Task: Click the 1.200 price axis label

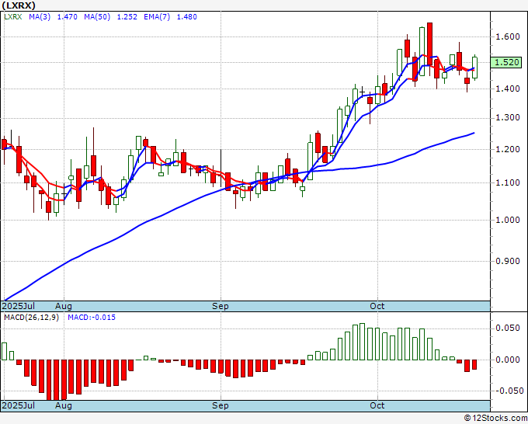Action: tap(508, 149)
